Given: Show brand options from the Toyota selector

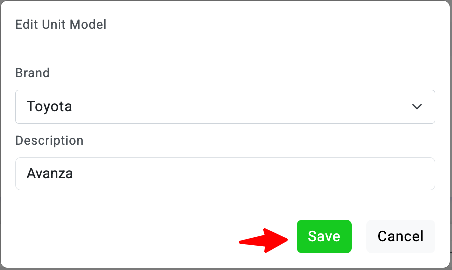Looking at the screenshot, I should (225, 107).
